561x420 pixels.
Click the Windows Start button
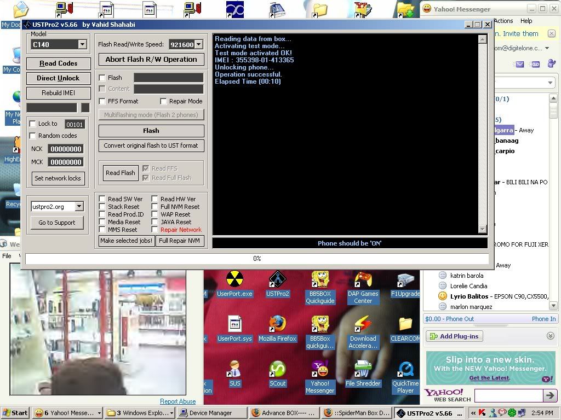[x=16, y=413]
